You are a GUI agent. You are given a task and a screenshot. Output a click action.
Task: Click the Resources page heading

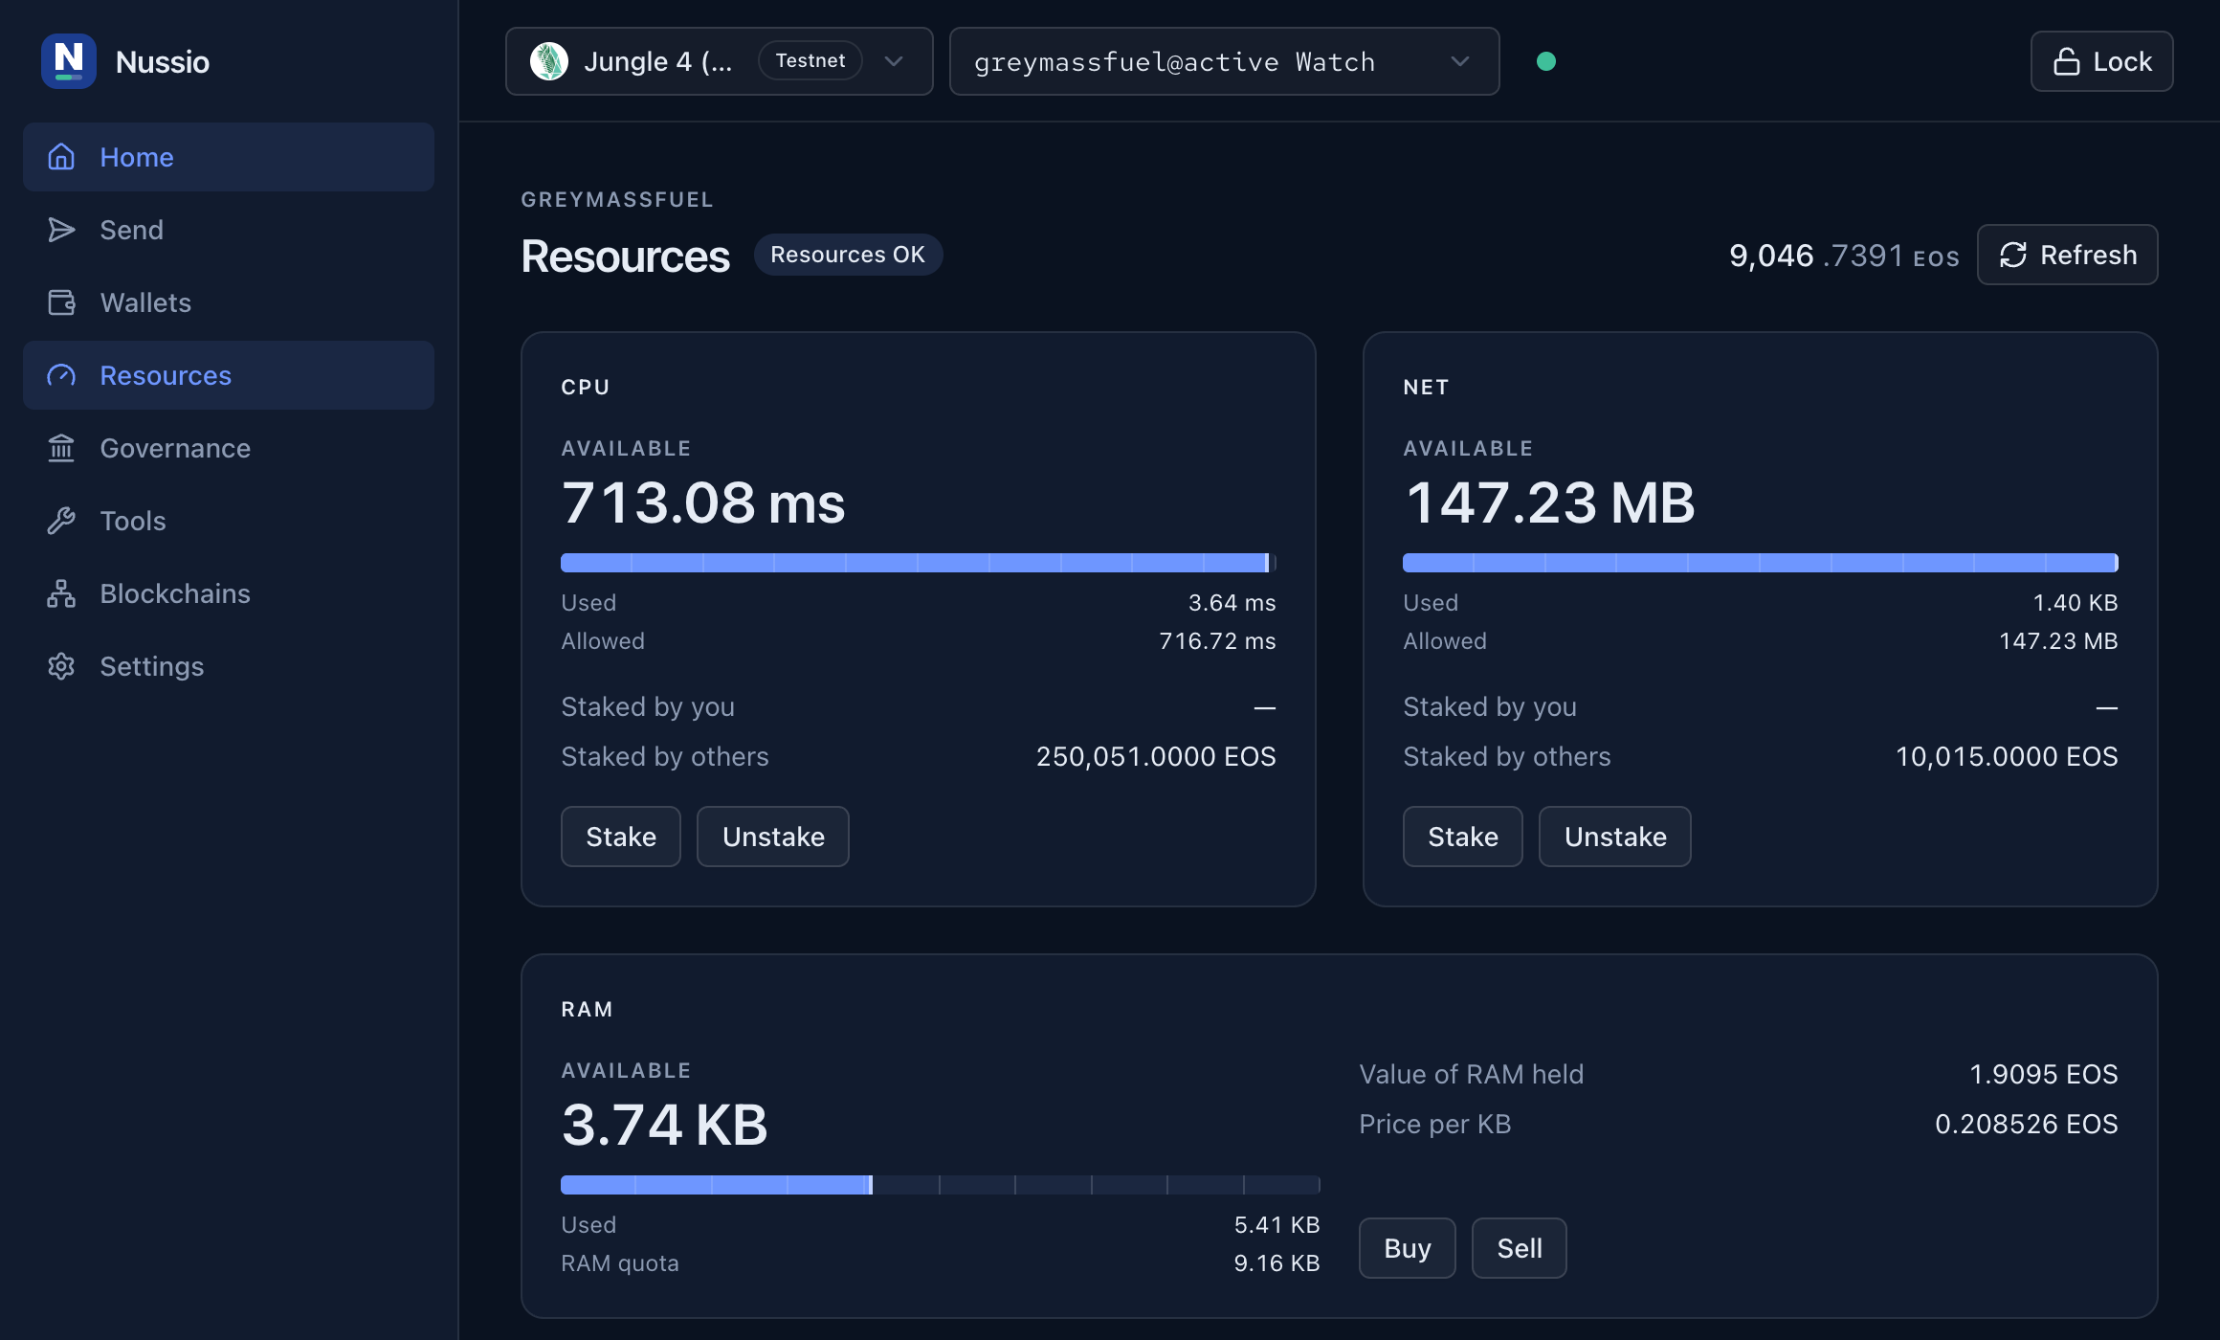[x=625, y=257]
